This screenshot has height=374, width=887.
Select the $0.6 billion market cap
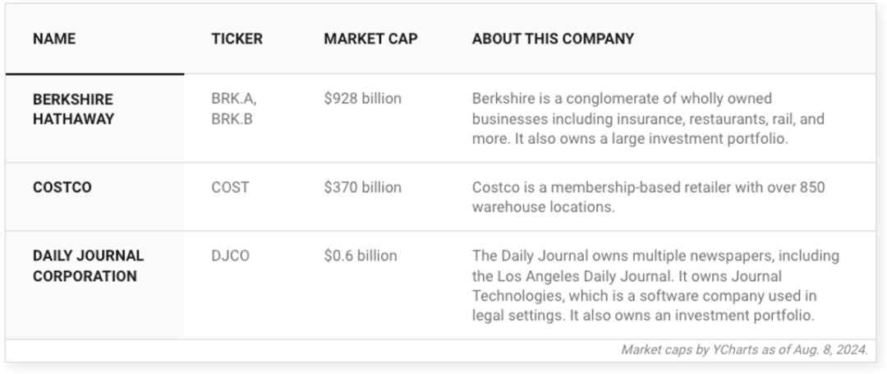tap(361, 256)
